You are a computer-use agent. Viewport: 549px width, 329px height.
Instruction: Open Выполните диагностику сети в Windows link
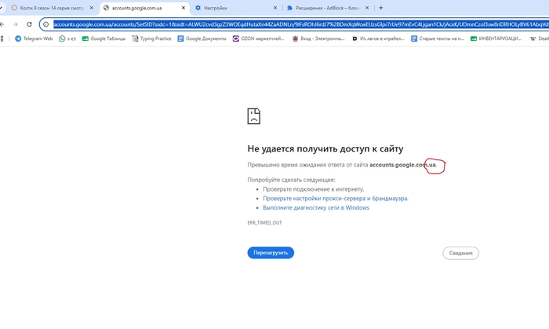click(316, 207)
